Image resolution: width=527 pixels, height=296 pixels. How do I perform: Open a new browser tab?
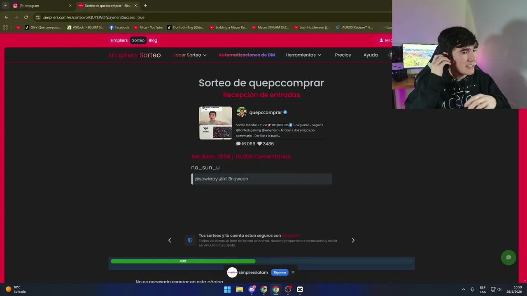145,6
